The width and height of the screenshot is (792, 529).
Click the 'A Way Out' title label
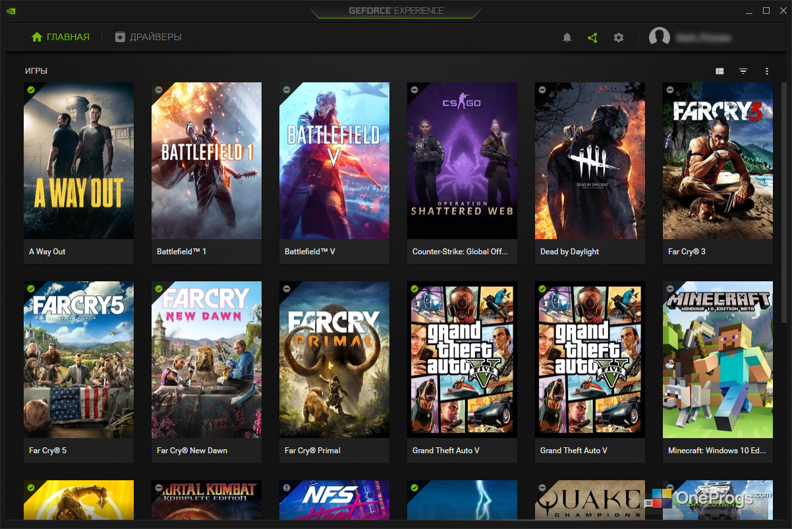(47, 252)
